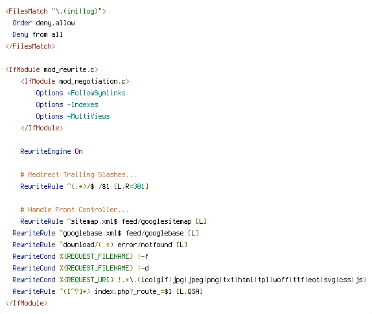Click the IfModule mod_rewrite.c opening tag
The image size is (372, 314).
52,69
